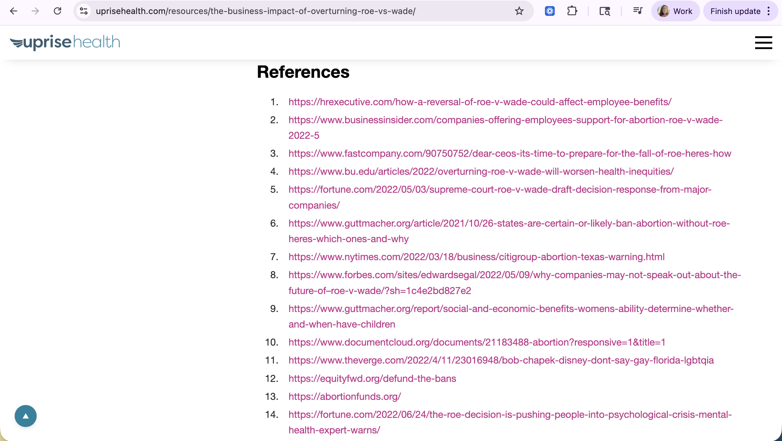Open the abortionfunds.org reference link
782x441 pixels.
click(x=344, y=396)
